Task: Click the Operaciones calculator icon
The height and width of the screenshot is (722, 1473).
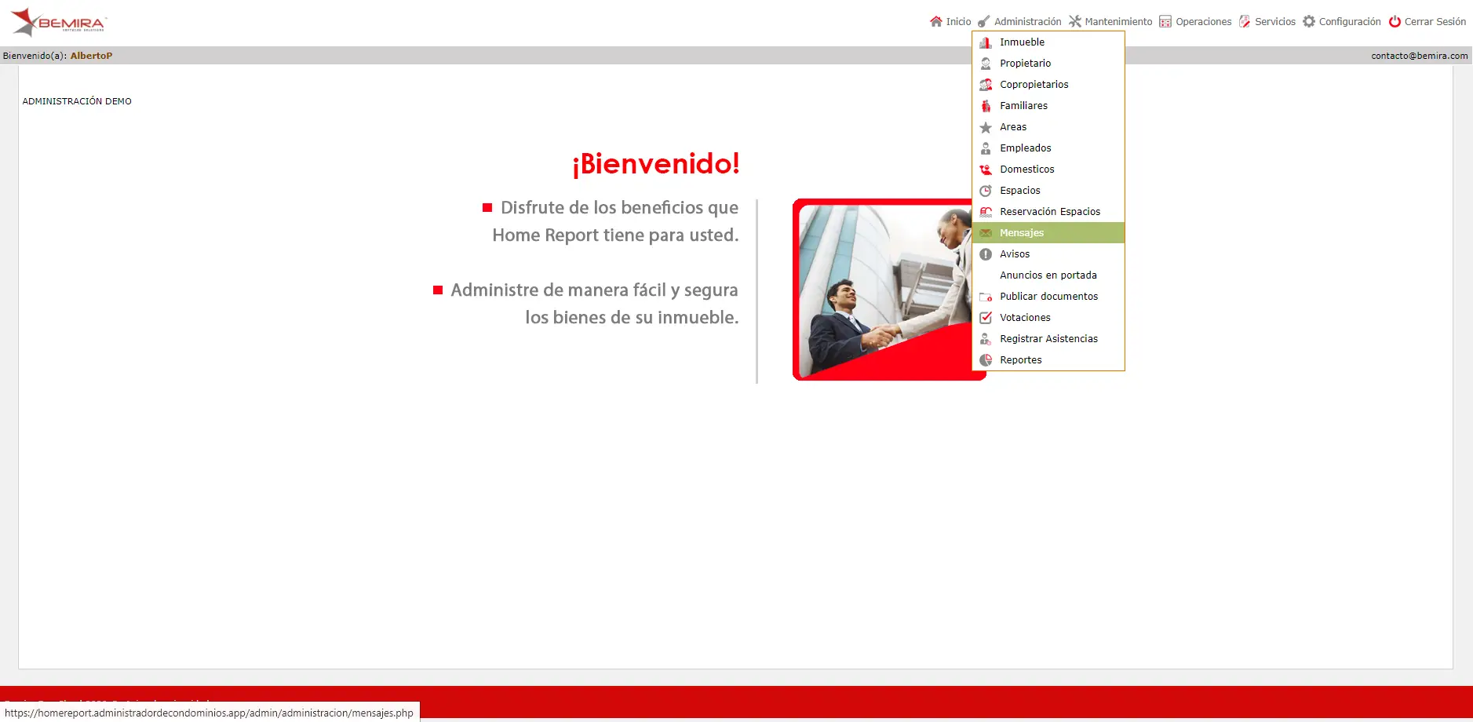Action: pyautogui.click(x=1165, y=21)
